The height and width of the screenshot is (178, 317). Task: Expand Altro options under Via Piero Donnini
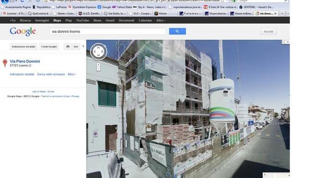[x=72, y=74]
